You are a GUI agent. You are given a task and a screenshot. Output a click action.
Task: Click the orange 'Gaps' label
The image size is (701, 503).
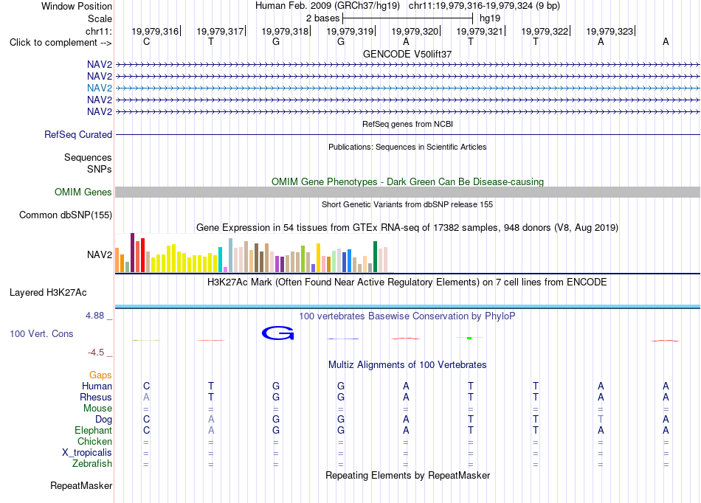coord(100,375)
